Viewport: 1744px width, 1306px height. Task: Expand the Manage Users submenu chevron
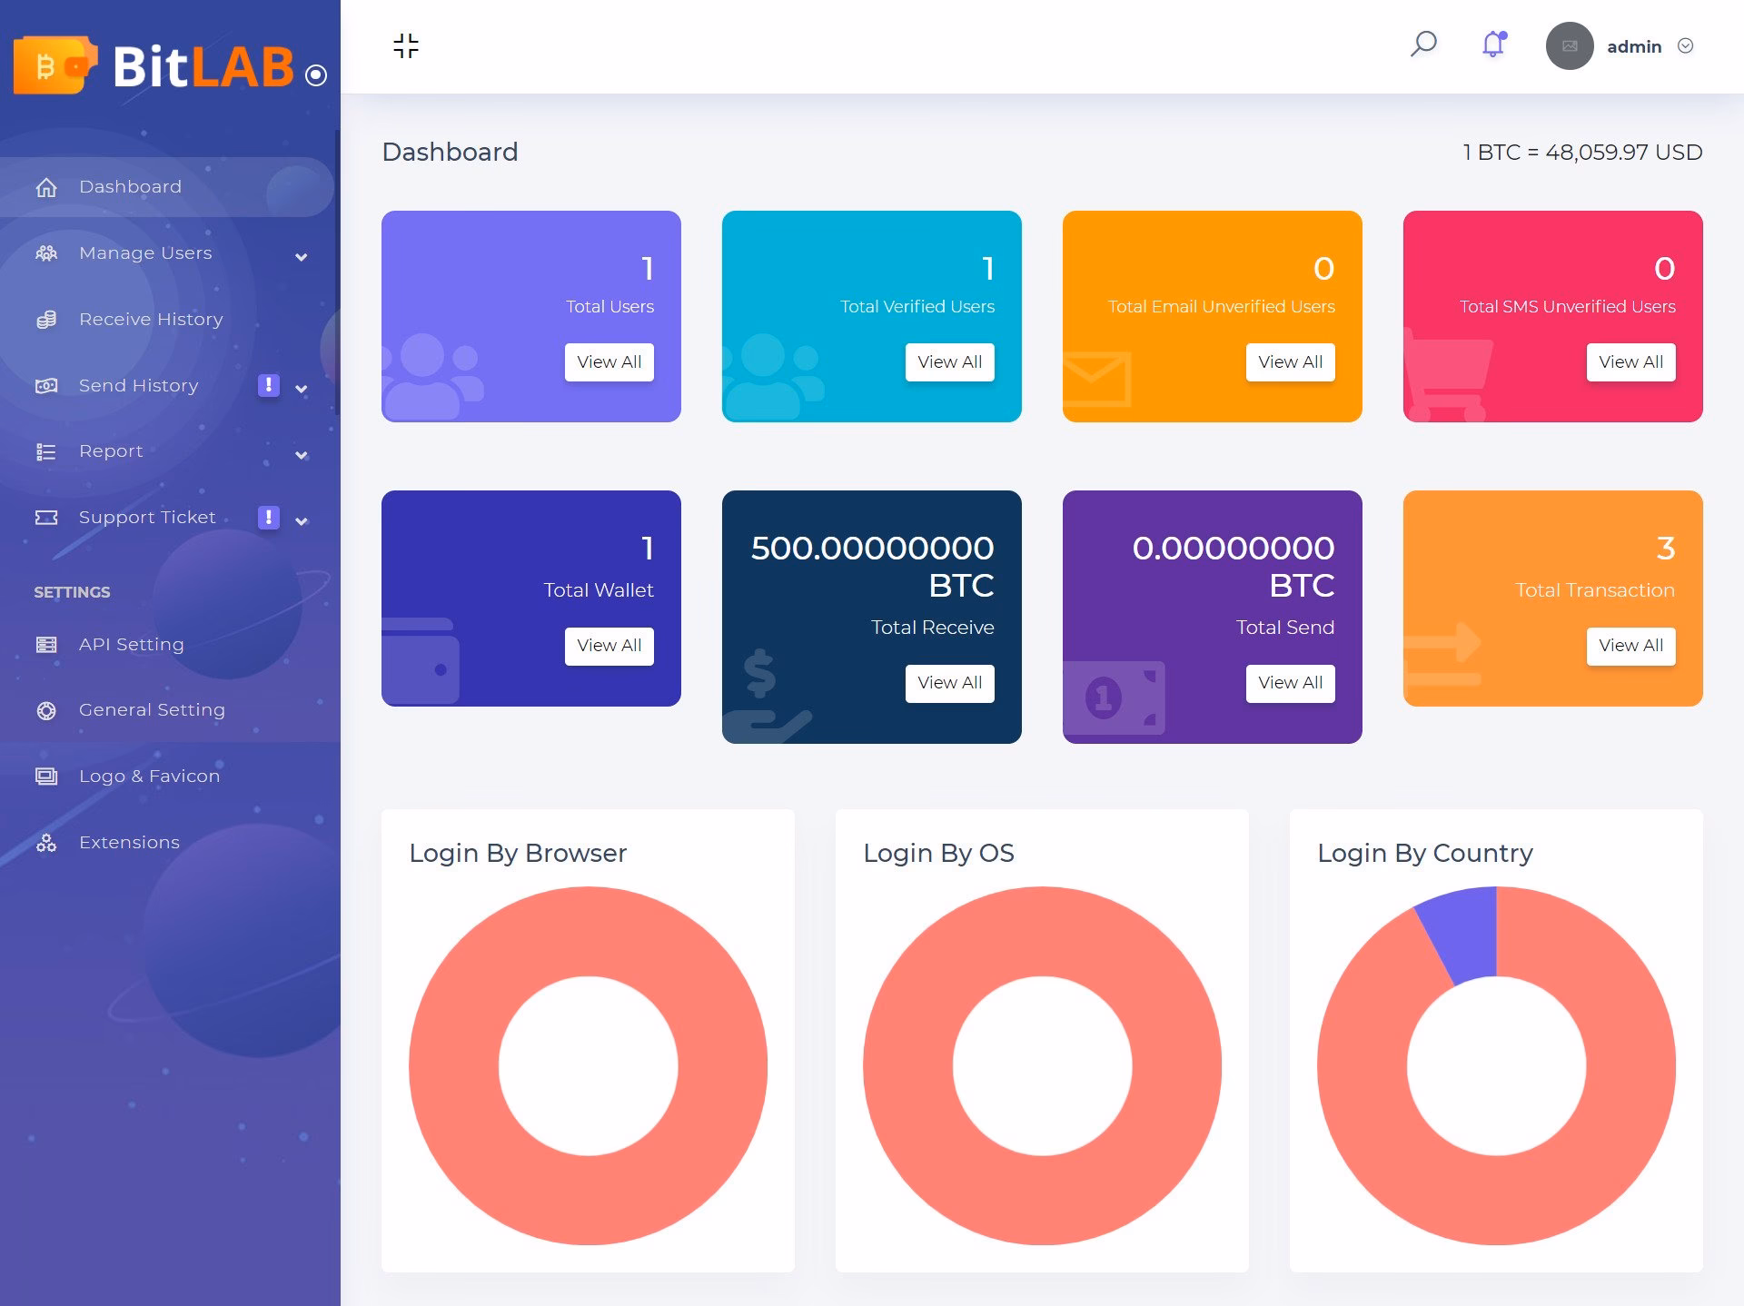click(302, 257)
